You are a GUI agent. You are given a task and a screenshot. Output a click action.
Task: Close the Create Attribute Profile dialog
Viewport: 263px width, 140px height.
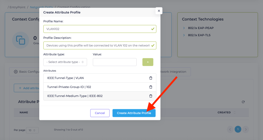coord(159,11)
